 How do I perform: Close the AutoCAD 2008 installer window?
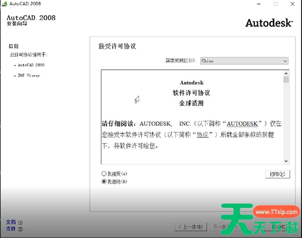click(293, 4)
